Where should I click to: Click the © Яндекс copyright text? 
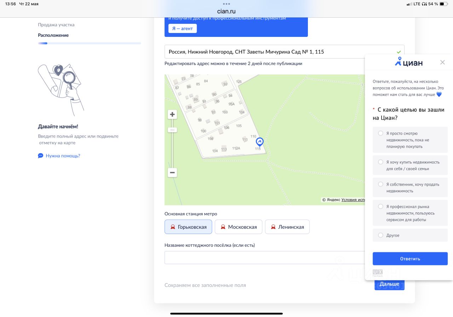331,200
